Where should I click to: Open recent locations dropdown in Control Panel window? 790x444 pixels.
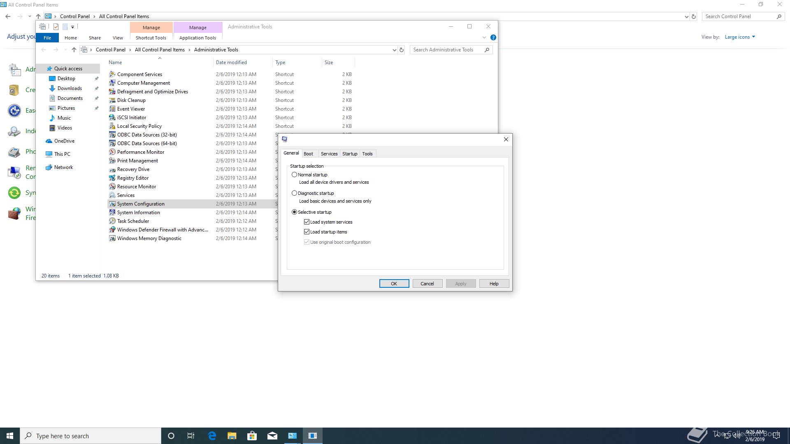(30, 16)
